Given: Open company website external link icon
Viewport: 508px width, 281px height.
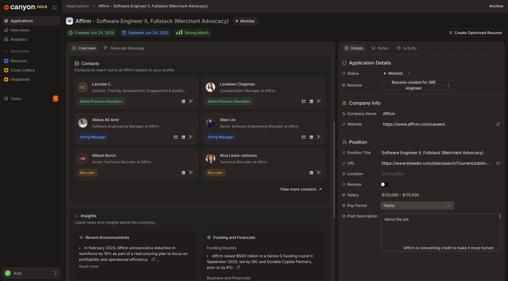Looking at the screenshot, I should coord(498,124).
